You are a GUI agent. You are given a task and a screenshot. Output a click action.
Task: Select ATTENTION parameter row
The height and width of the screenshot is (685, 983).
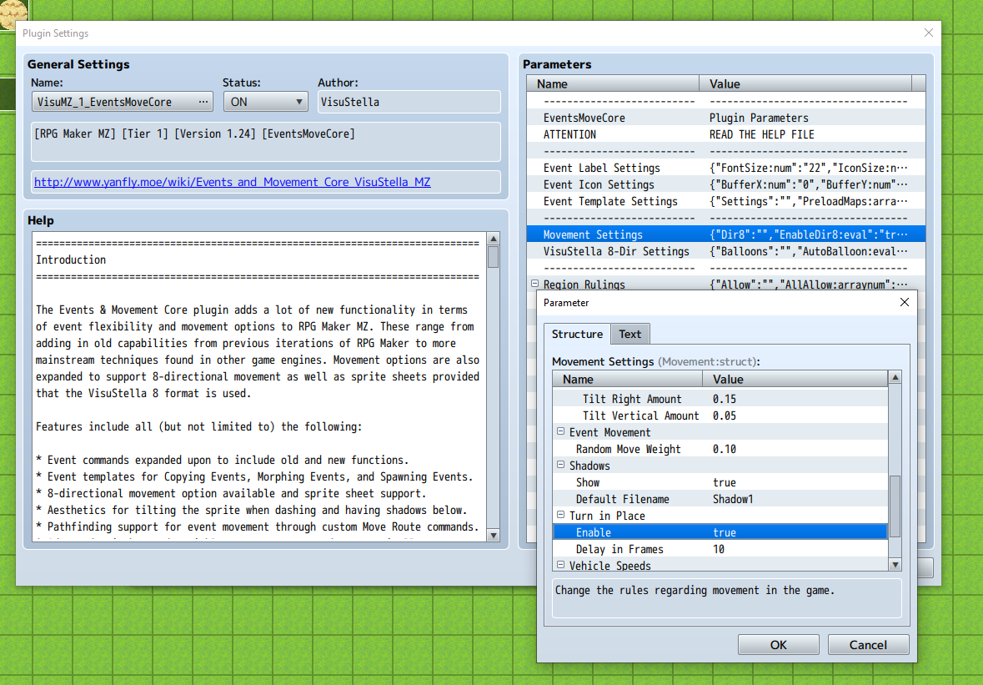[726, 135]
